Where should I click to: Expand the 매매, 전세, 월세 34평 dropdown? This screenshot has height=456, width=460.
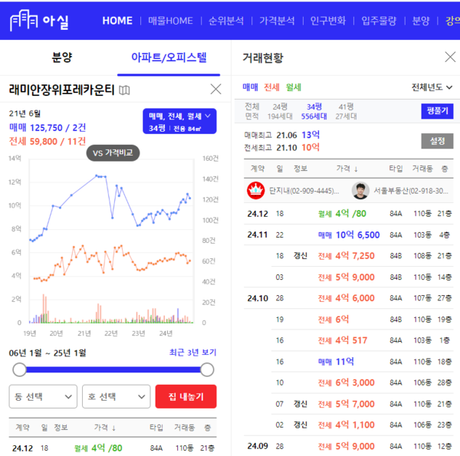point(179,121)
